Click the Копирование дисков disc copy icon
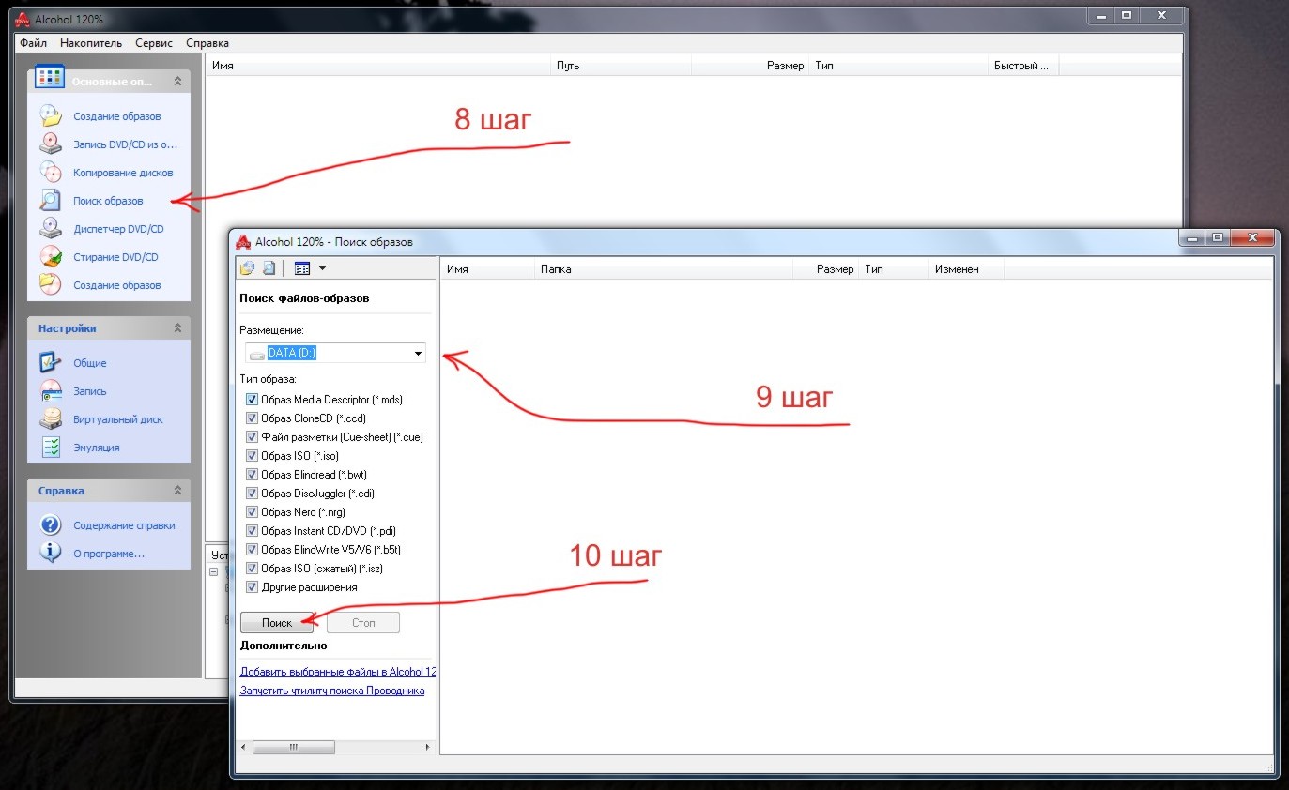 pyautogui.click(x=50, y=172)
